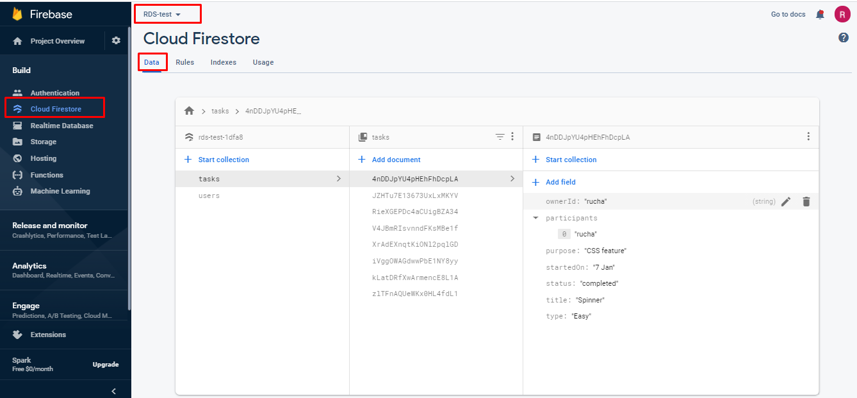Viewport: 857px width, 398px height.
Task: Open Project Overview home icon
Action: tap(18, 41)
